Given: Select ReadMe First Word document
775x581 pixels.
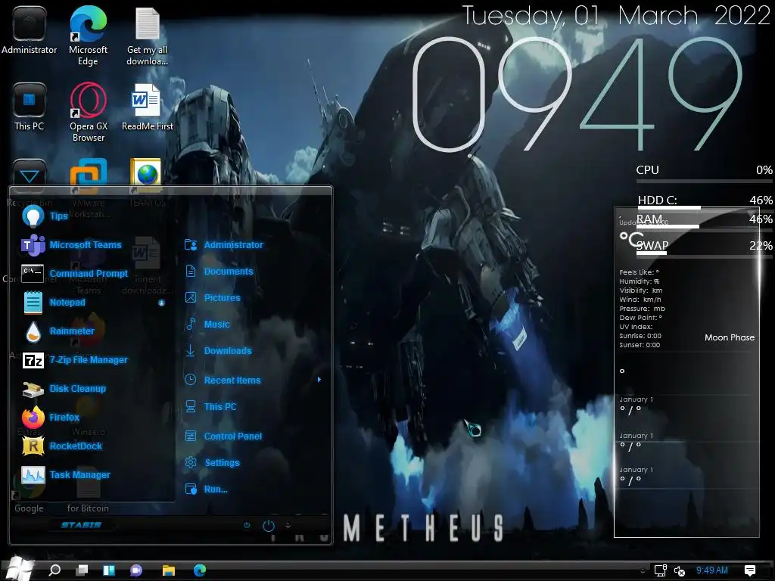Looking at the screenshot, I should pyautogui.click(x=148, y=107).
